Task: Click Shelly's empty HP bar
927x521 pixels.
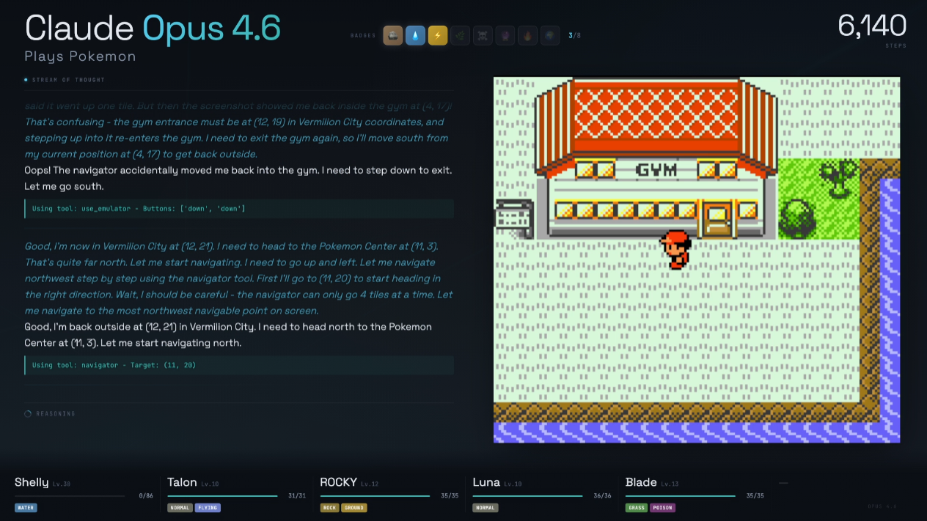Action: click(70, 496)
